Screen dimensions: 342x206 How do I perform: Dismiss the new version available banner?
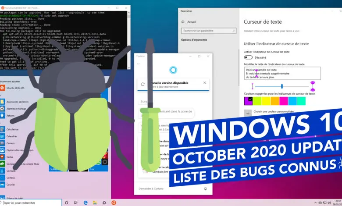[204, 83]
